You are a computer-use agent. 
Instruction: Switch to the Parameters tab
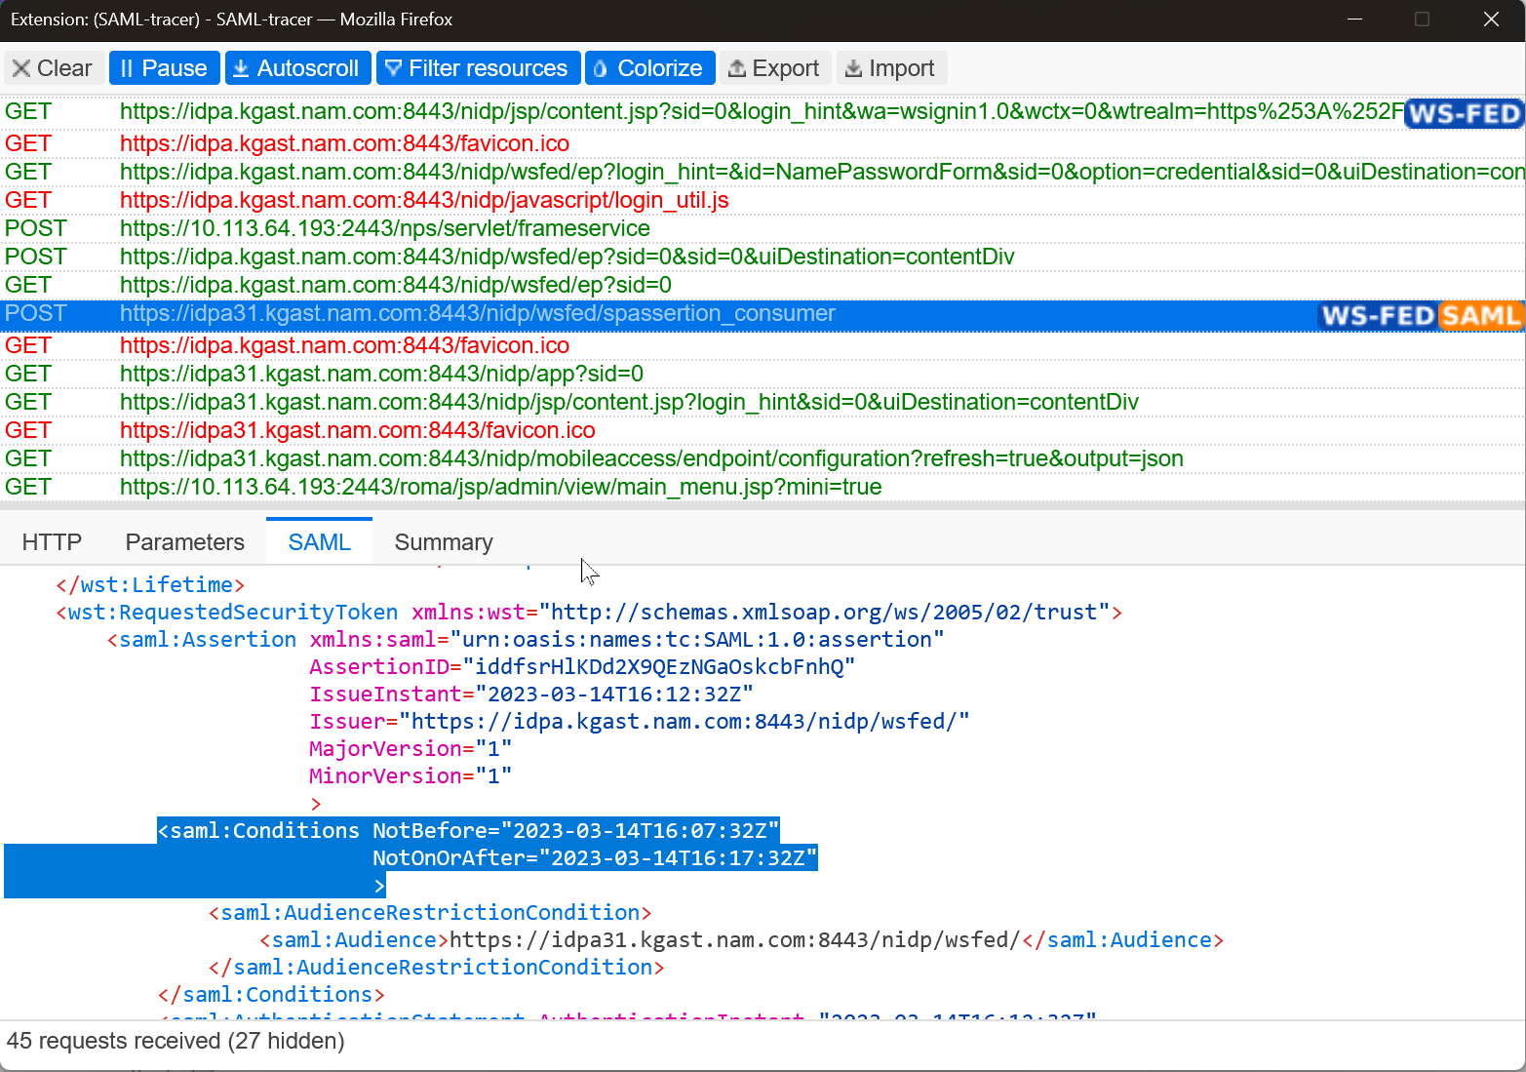click(x=184, y=541)
